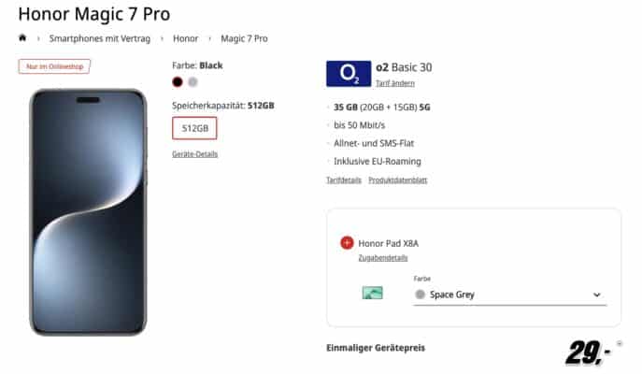The height and width of the screenshot is (374, 642).
Task: Click the Space Grey color dot icon
Action: (421, 295)
